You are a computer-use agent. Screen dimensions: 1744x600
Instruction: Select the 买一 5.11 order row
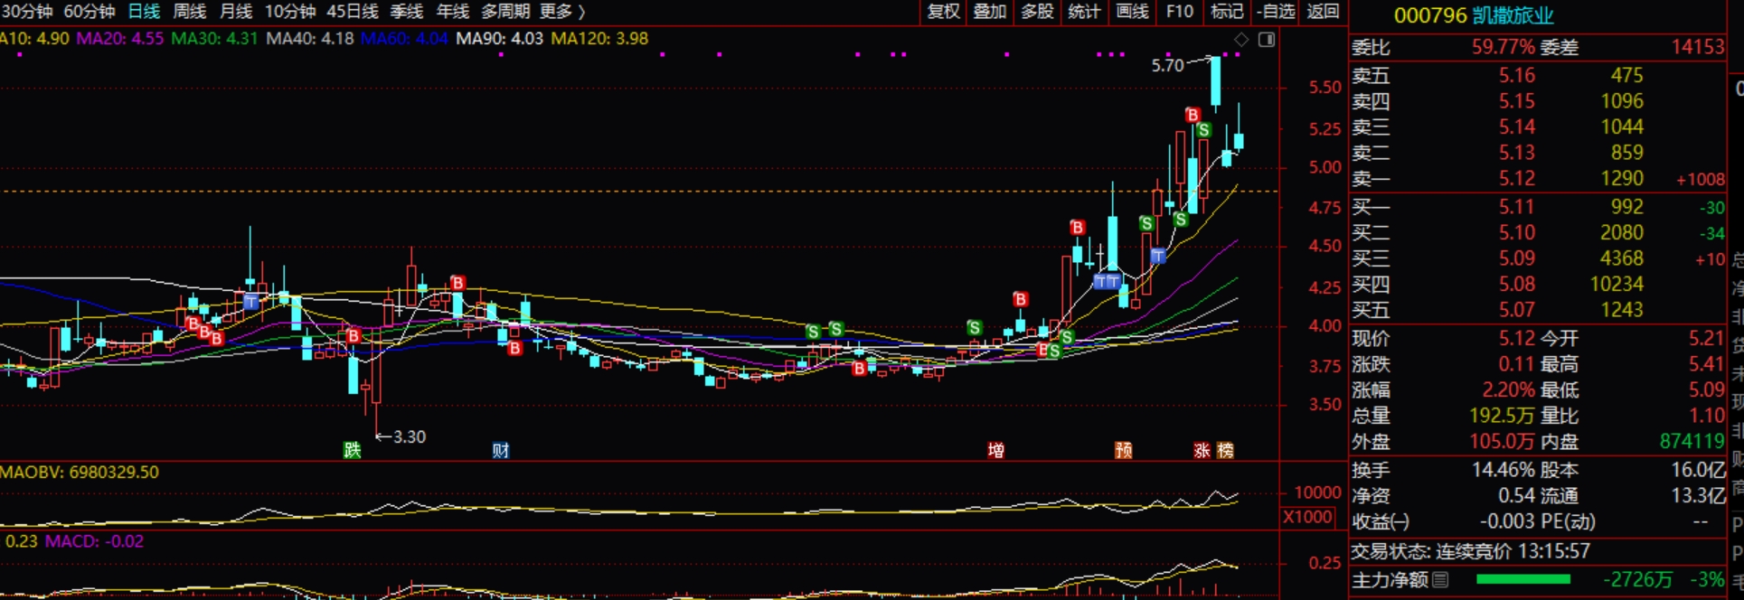coord(1538,208)
